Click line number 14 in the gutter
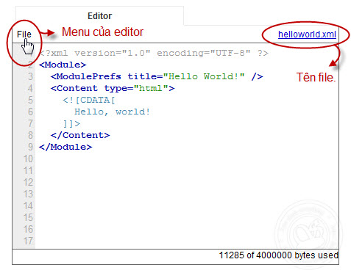 point(28,205)
